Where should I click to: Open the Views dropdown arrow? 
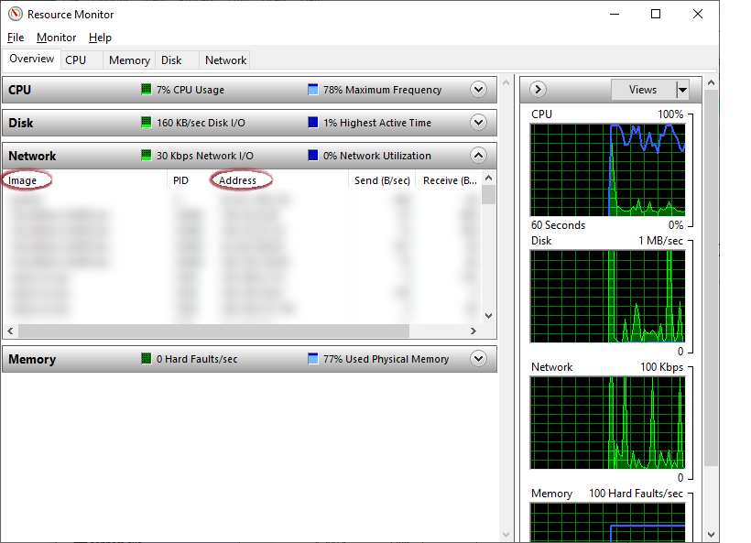[682, 90]
